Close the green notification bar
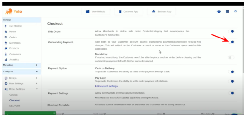 pos(54,113)
